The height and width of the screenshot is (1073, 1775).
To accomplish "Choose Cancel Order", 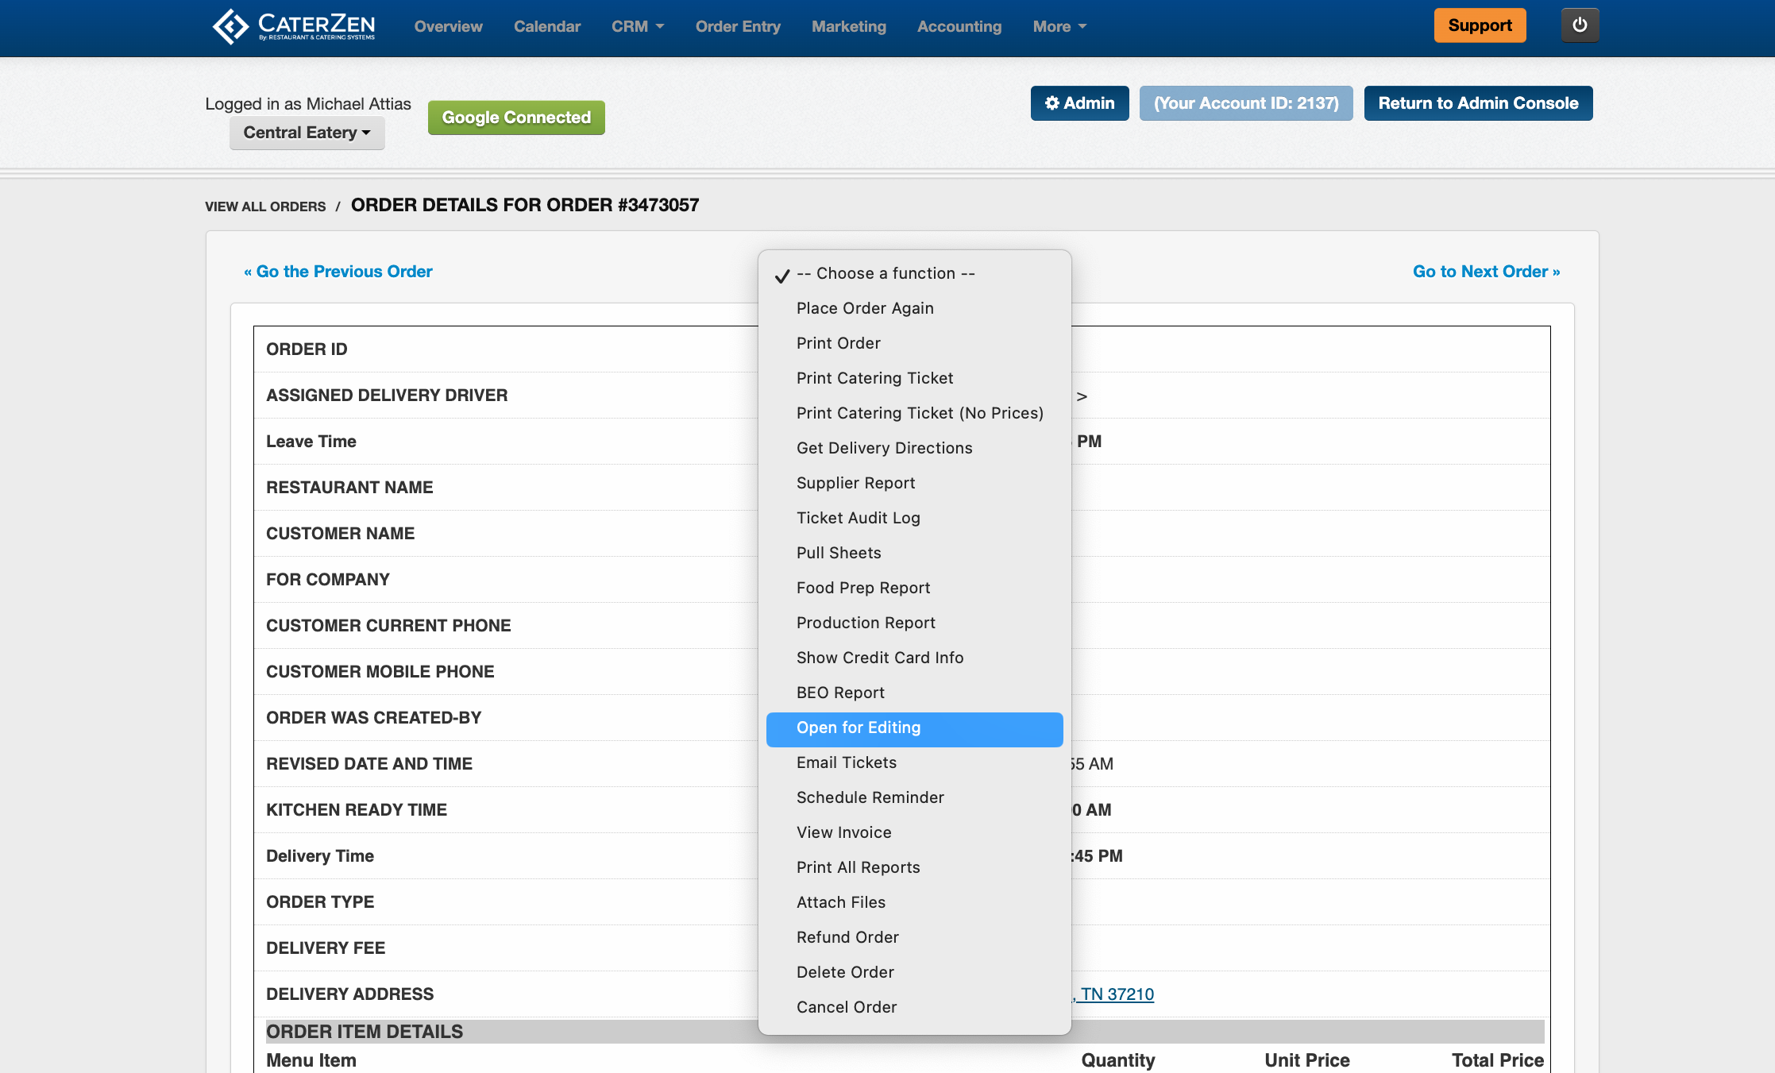I will point(914,1007).
